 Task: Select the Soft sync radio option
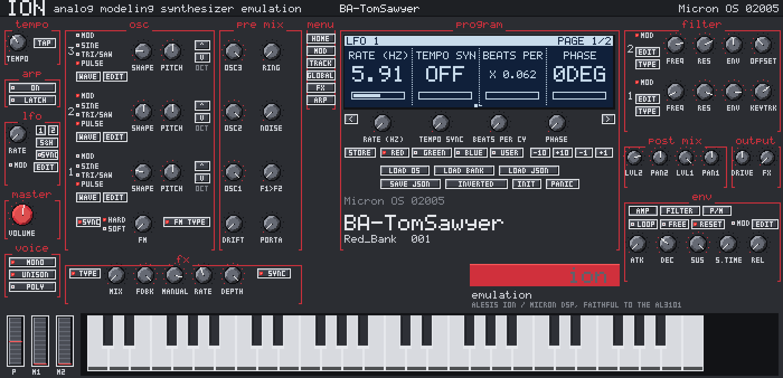coord(114,229)
